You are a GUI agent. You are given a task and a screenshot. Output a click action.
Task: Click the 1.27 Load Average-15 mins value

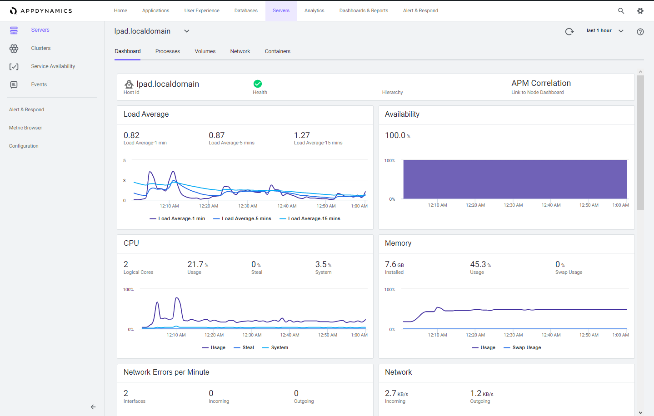[x=302, y=135]
